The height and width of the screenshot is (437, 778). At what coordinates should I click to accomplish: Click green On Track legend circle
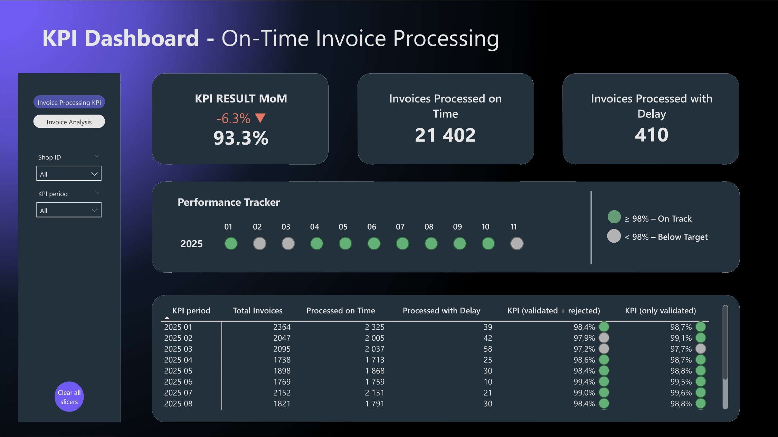[614, 217]
